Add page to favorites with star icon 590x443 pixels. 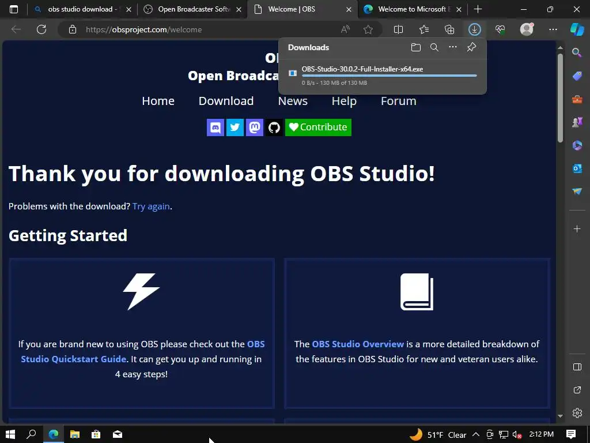pyautogui.click(x=368, y=29)
